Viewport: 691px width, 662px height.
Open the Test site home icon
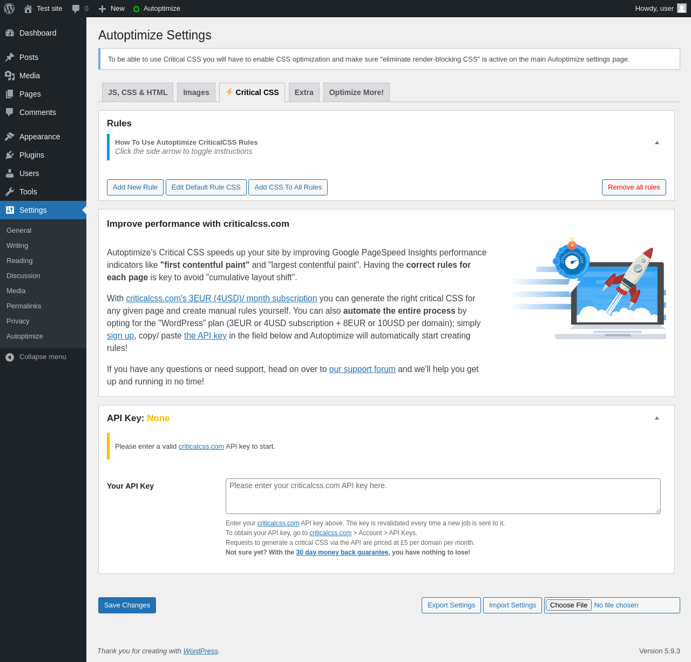(x=28, y=9)
